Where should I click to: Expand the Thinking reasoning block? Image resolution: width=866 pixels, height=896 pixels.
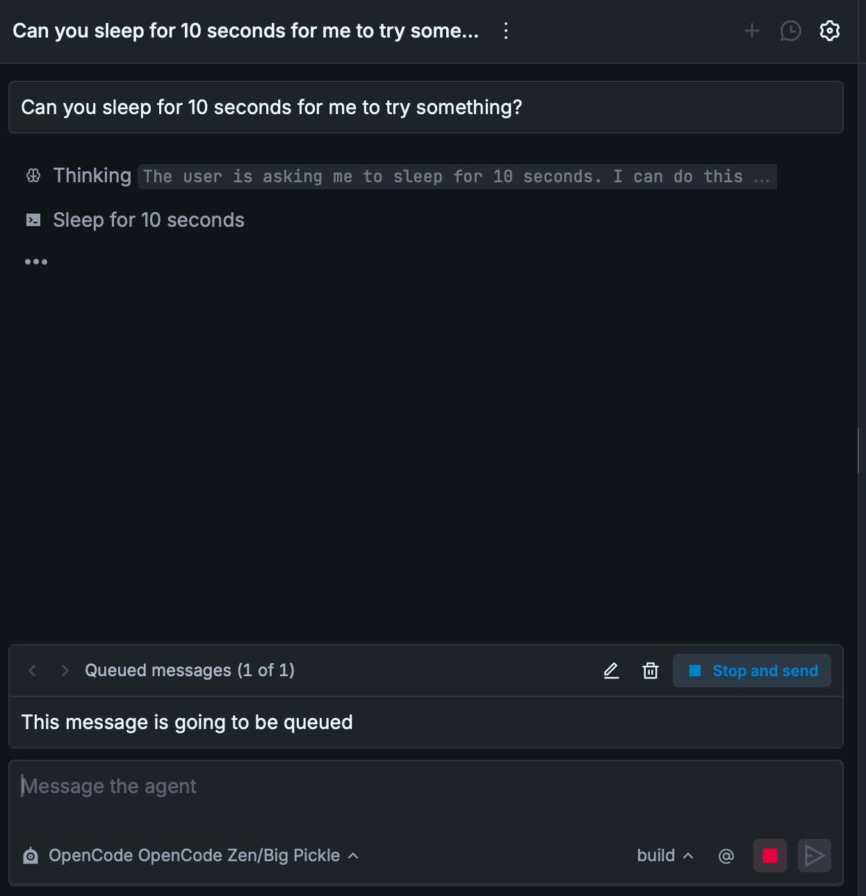(92, 176)
